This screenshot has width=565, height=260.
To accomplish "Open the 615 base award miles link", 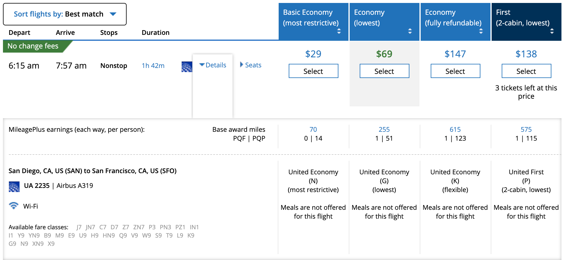I will coord(455,129).
